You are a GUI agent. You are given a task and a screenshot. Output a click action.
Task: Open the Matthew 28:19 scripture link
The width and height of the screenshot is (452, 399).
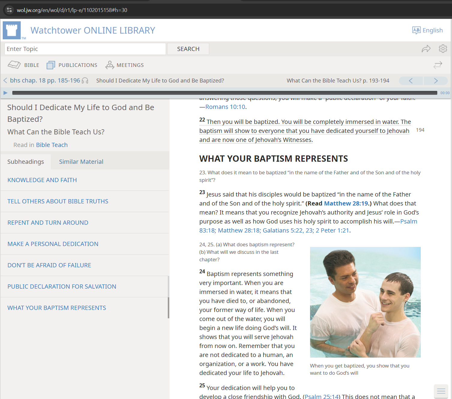[x=346, y=203]
